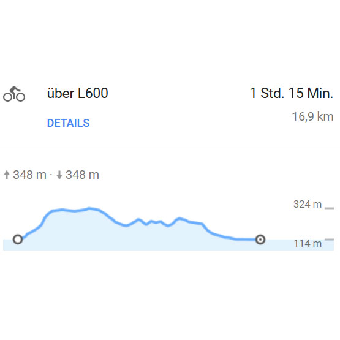340x340 pixels.
Task: Open the DETAILS link
Action: pos(68,123)
